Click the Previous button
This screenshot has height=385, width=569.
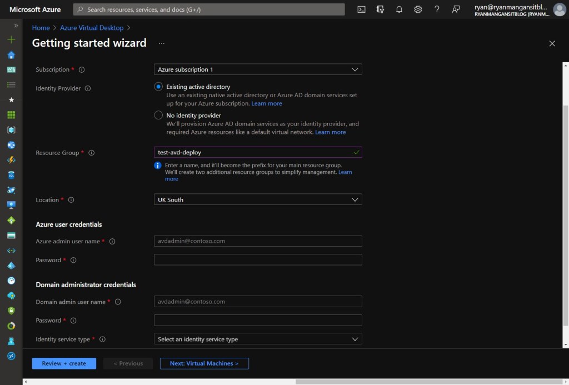tap(128, 363)
